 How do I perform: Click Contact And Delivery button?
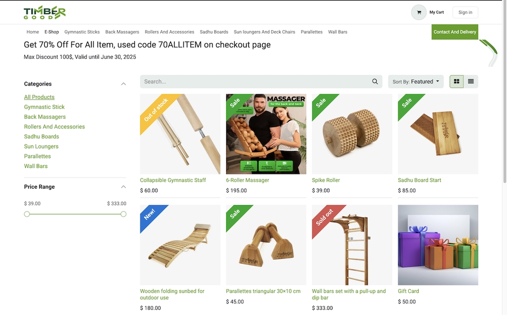(x=455, y=32)
